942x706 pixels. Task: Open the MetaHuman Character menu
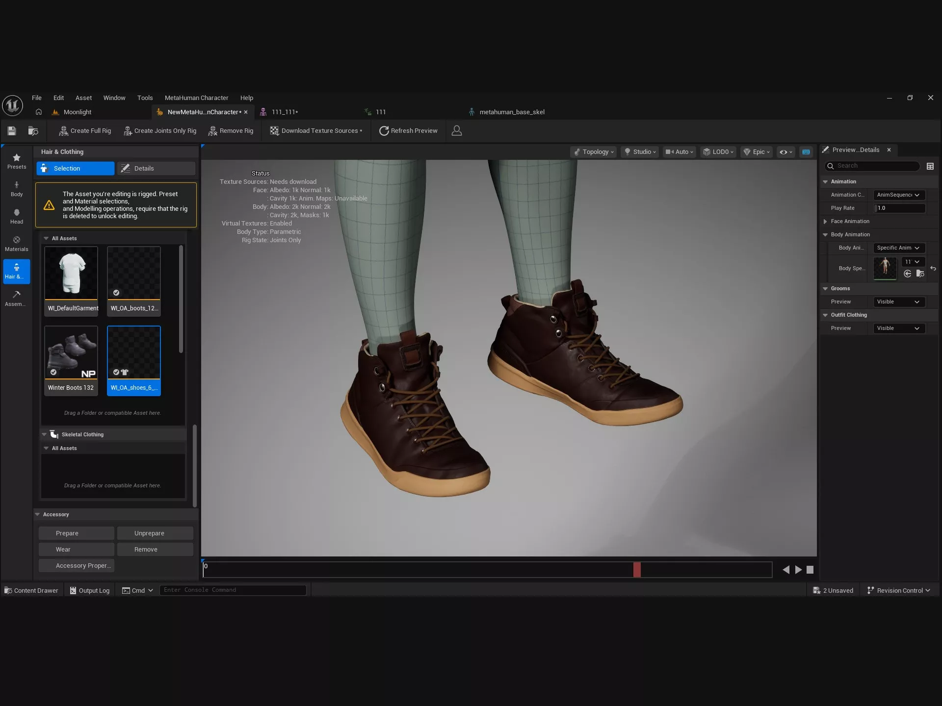click(x=196, y=98)
